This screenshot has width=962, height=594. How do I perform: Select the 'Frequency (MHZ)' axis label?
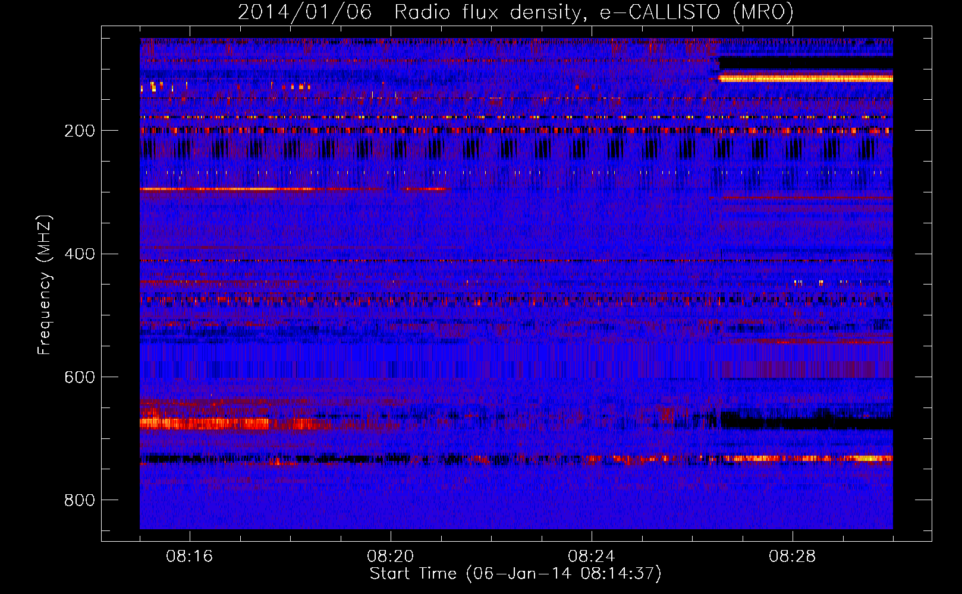pos(45,285)
